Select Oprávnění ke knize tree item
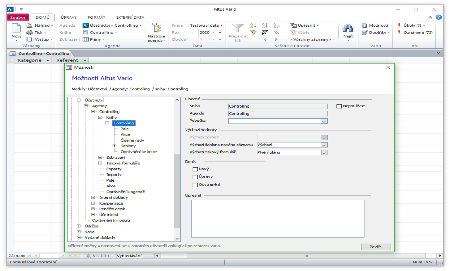Screen dimensions: 450x271 point(139,152)
